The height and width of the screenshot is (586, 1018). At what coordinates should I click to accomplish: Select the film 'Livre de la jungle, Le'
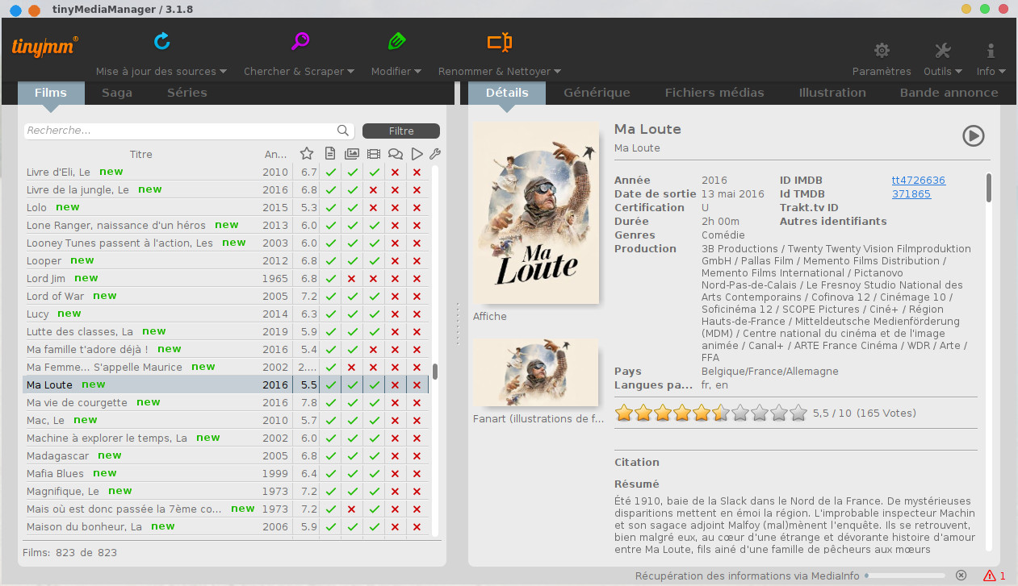226,189
